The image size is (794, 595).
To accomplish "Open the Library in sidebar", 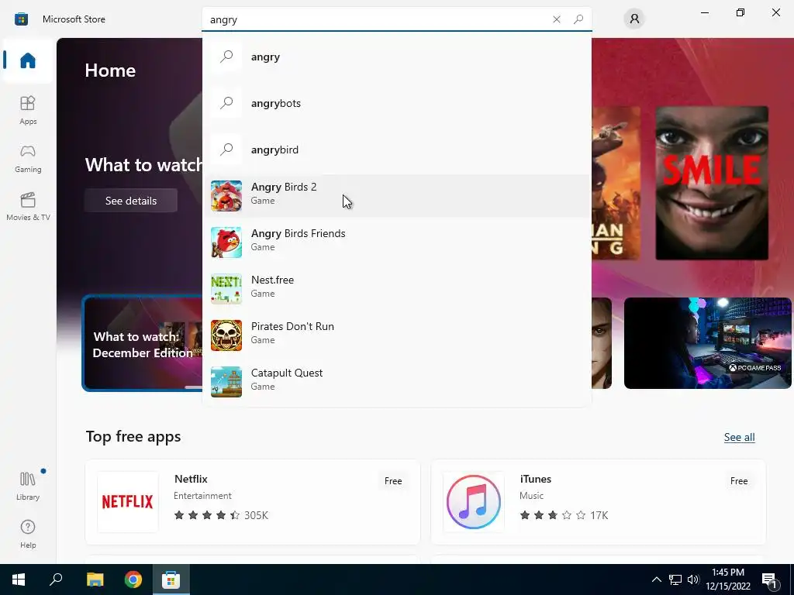I will click(28, 486).
